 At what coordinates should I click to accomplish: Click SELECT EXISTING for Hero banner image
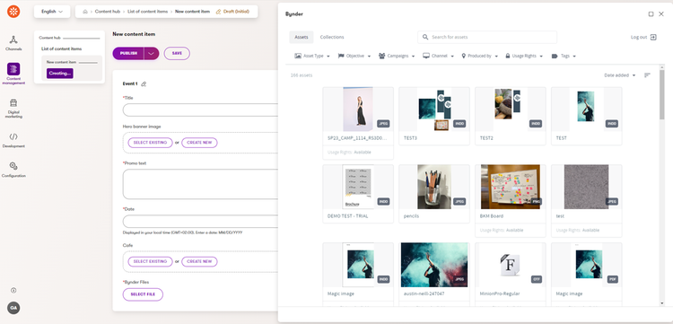click(x=150, y=143)
